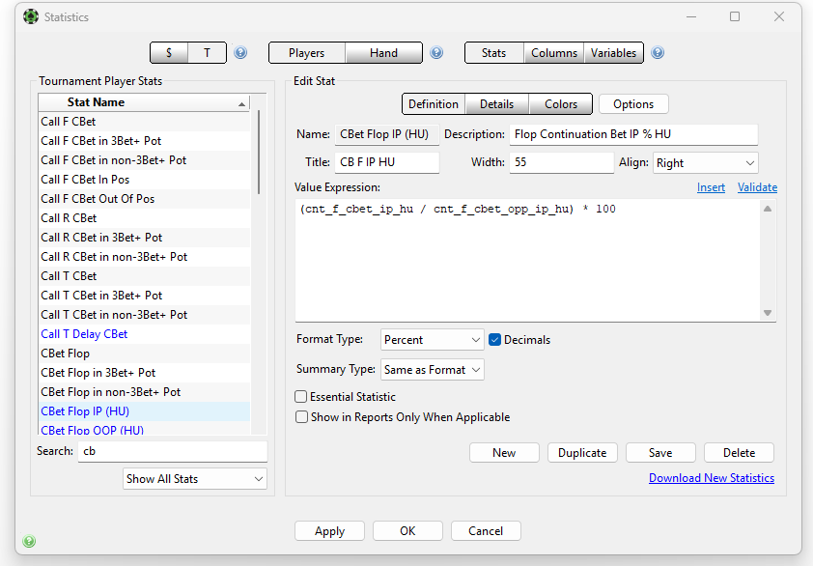813x566 pixels.
Task: Check Show in Reports Only When Applicable
Action: 301,417
